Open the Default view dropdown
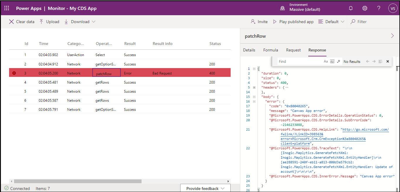The width and height of the screenshot is (400, 192). [x=331, y=22]
